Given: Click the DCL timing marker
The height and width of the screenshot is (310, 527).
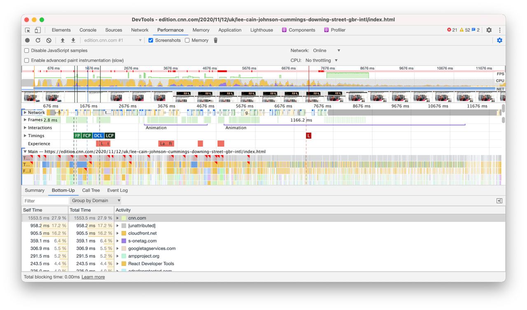Looking at the screenshot, I should 98,135.
